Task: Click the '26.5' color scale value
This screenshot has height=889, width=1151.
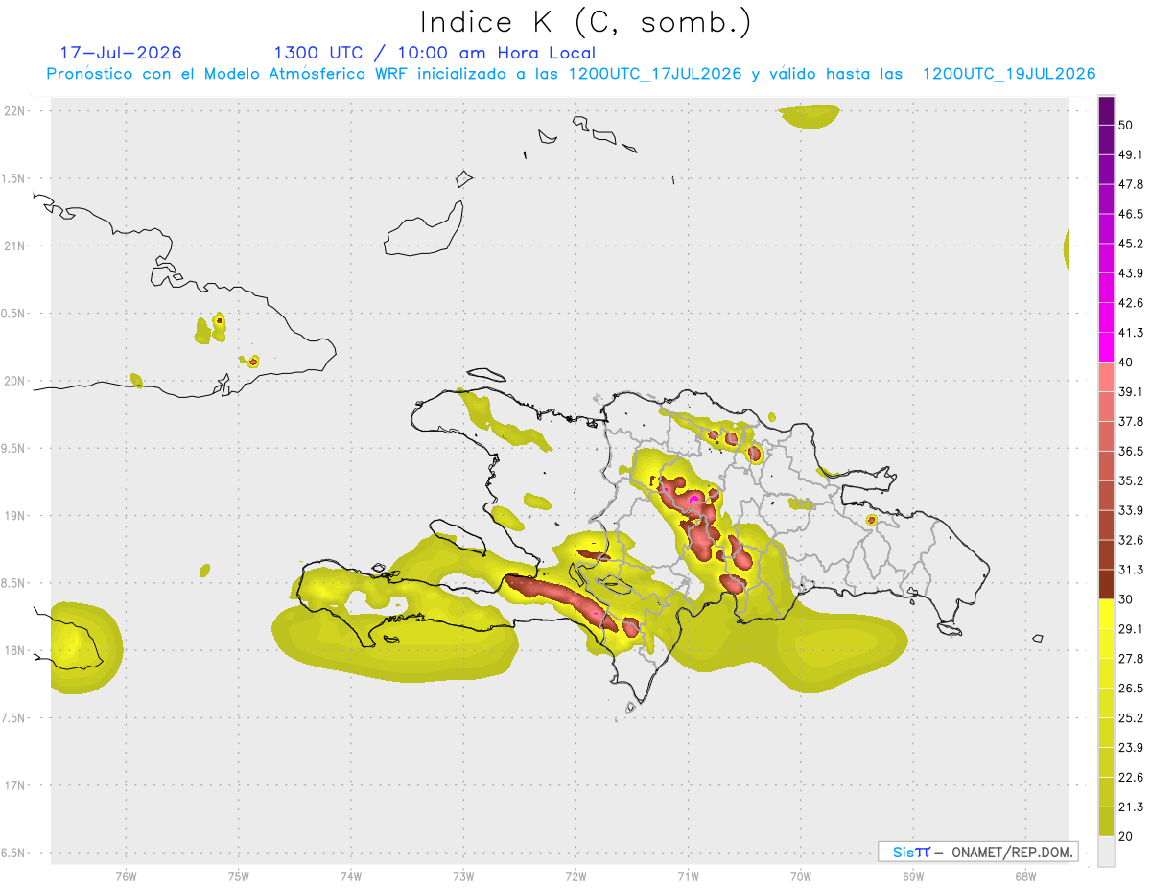Action: point(1131,688)
